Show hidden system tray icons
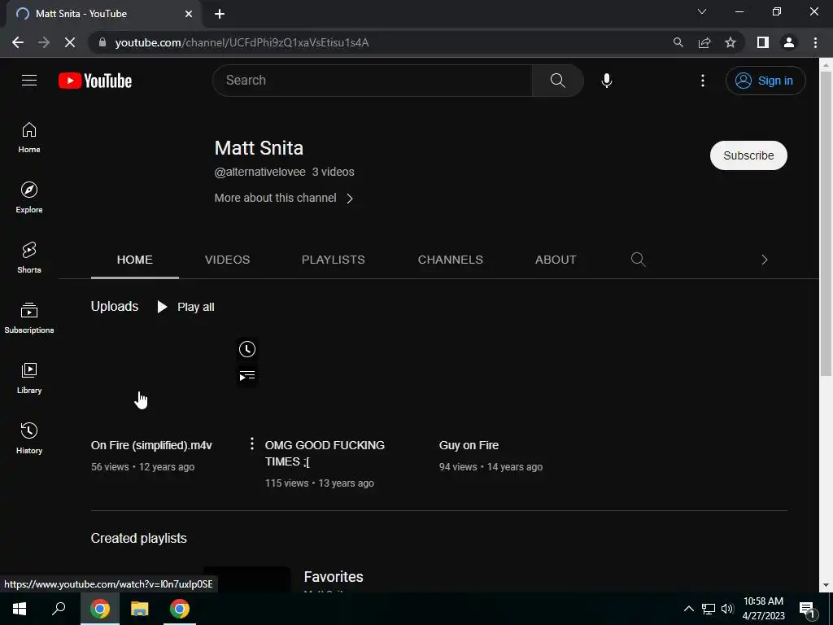Viewport: 833px width, 625px height. pos(688,609)
